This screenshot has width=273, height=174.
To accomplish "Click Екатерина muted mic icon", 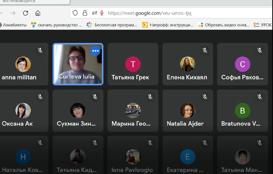I will point(205,143).
